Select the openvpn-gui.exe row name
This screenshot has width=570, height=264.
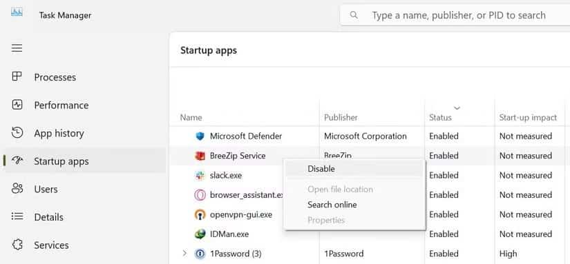click(x=241, y=214)
